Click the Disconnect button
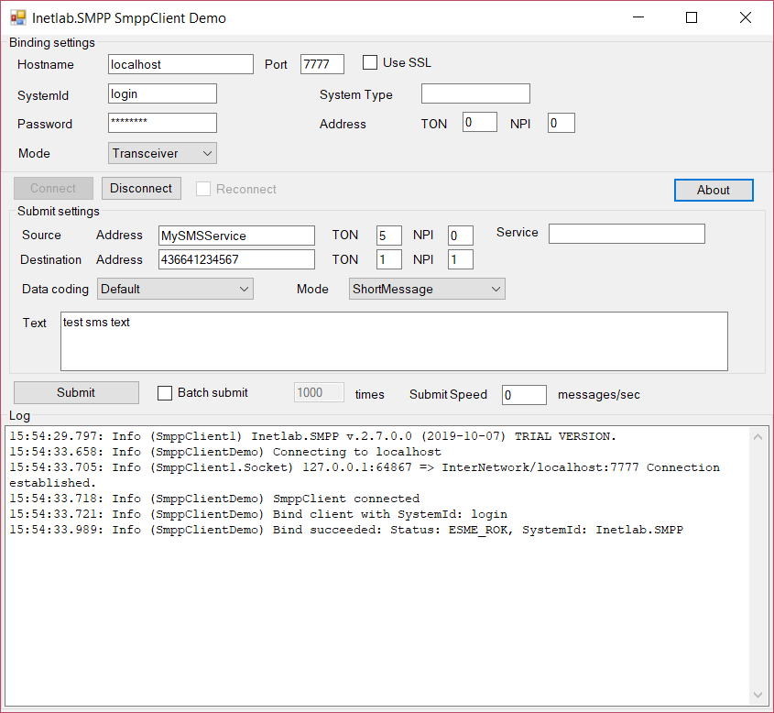This screenshot has width=774, height=713. coord(141,189)
